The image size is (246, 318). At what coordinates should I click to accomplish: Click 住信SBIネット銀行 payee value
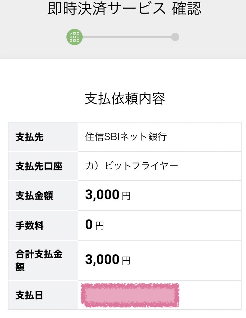[x=126, y=136]
